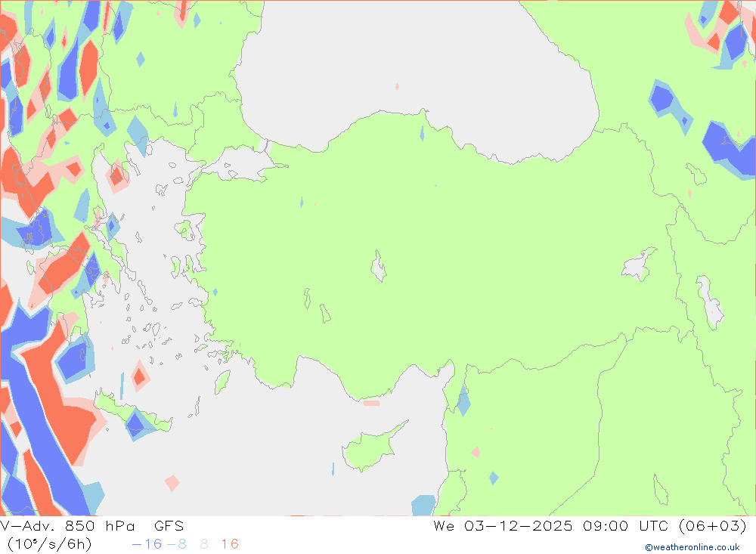Click the units label (10⁵/s/6h)

tap(50, 544)
